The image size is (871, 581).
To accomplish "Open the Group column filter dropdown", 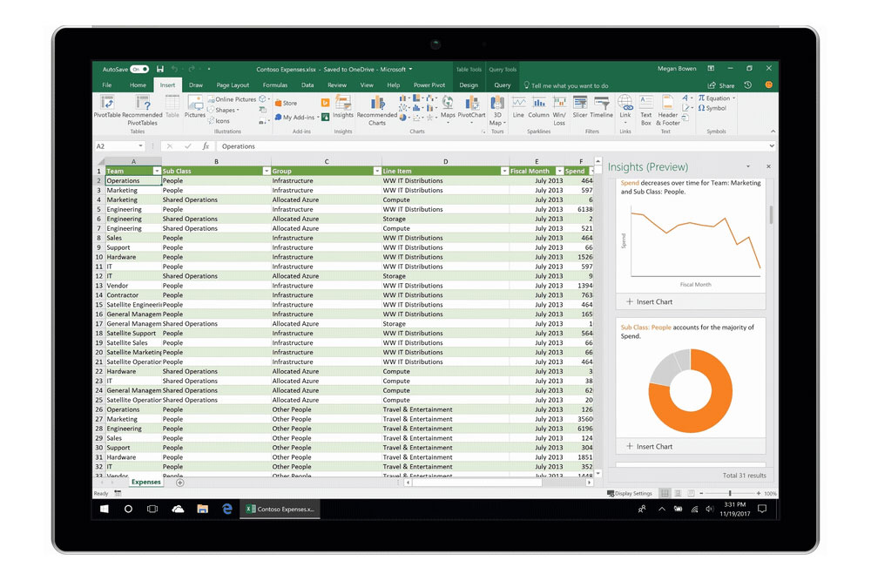I will [377, 171].
